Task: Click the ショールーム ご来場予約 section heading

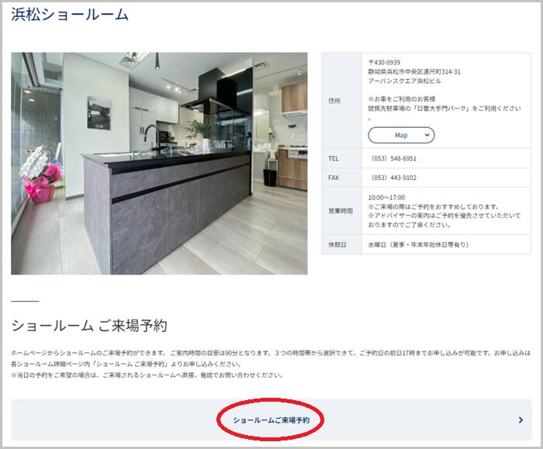Action: pyautogui.click(x=88, y=325)
